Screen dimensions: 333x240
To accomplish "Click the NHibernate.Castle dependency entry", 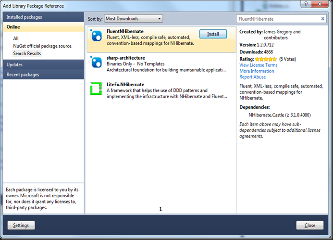I will click(x=280, y=115).
